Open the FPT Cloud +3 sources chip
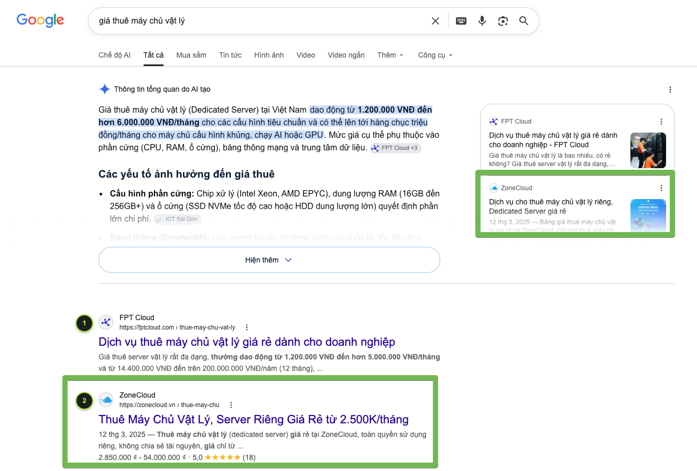The image size is (697, 471). tap(396, 148)
